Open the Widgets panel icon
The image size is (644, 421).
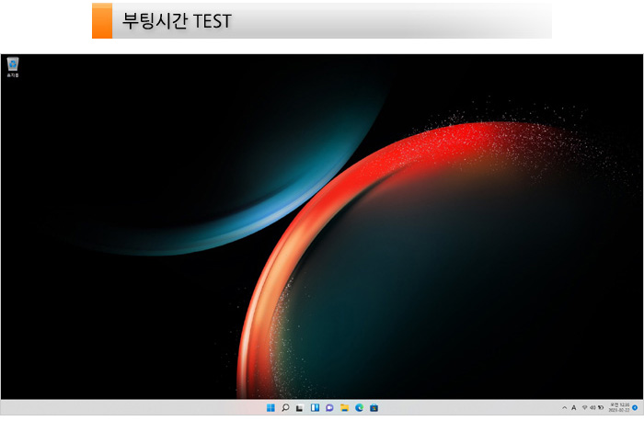coord(315,407)
